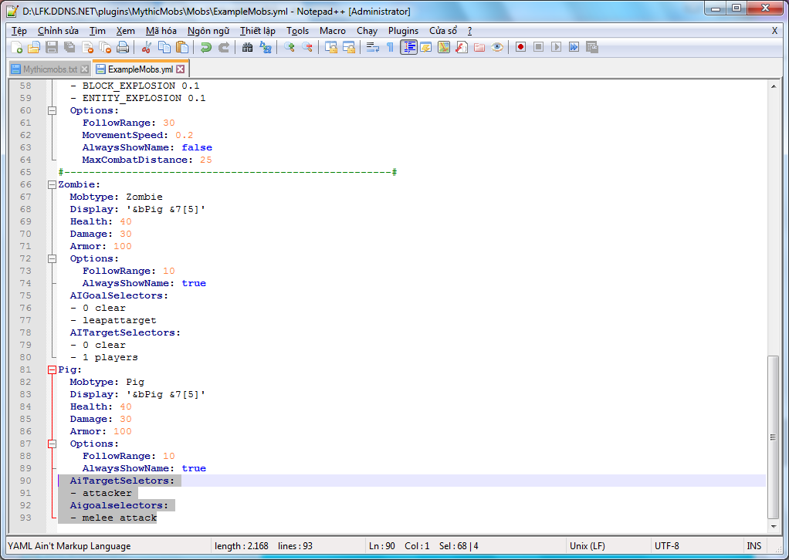Start macro recording with red dot icon

click(x=521, y=47)
